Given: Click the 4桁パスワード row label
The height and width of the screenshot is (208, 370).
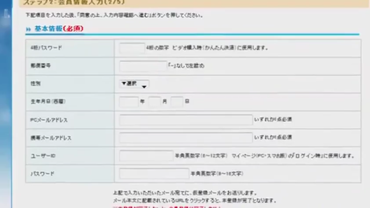Looking at the screenshot, I should [46, 48].
